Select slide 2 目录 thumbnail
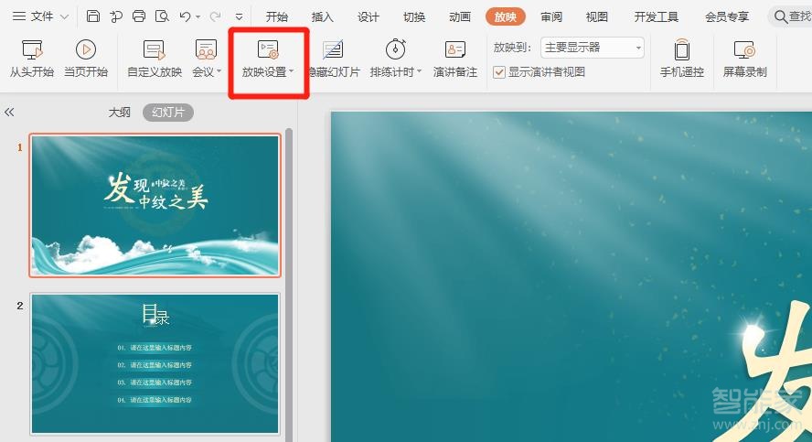This screenshot has height=442, width=812. [x=155, y=363]
